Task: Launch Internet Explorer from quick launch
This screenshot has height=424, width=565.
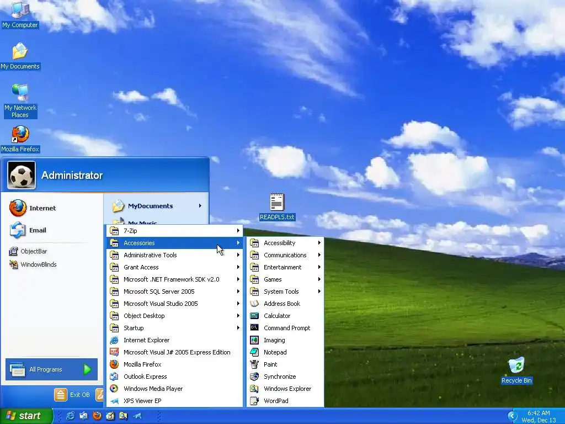Action: (70, 416)
